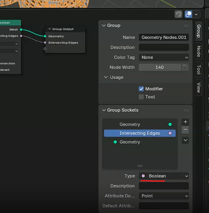The height and width of the screenshot is (213, 209).
Task: Click Geometry input socket on Group Output
Action: (x=45, y=36)
